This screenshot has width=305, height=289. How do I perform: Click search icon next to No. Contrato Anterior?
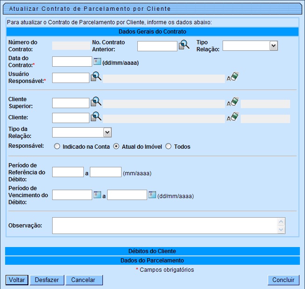coord(184,46)
